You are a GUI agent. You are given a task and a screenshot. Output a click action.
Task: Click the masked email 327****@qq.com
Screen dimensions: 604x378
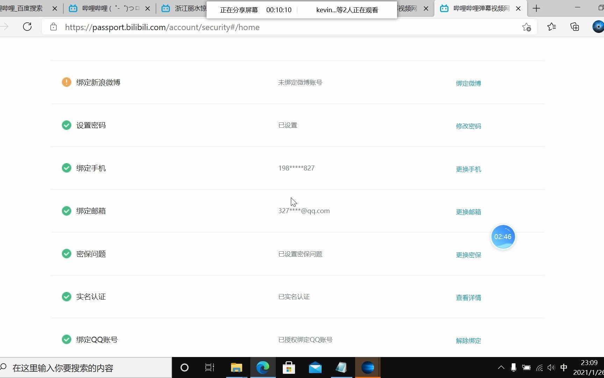click(x=304, y=211)
